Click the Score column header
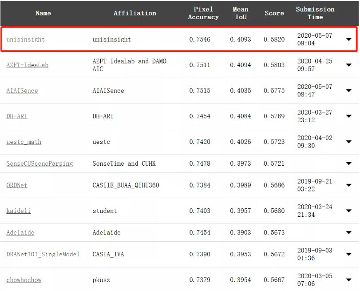The image size is (360, 291). coord(274,13)
